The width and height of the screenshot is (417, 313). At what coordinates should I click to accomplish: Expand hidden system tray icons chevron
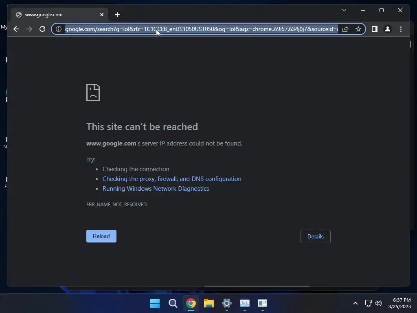[355, 303]
